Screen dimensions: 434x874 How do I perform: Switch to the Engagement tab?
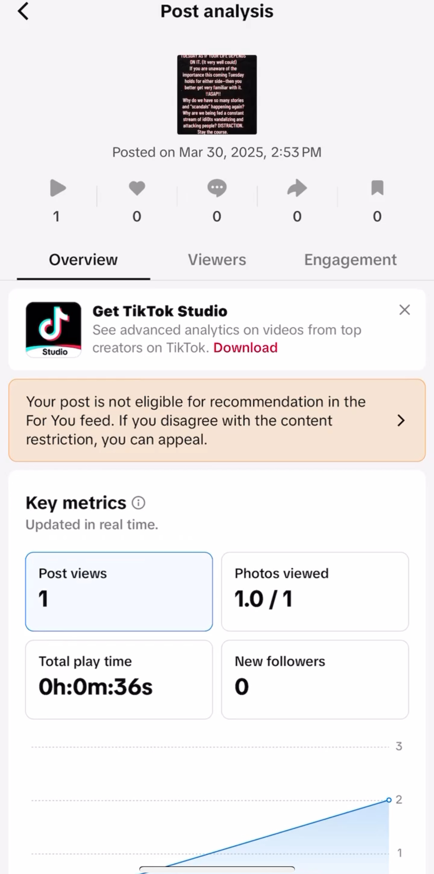[x=350, y=260]
